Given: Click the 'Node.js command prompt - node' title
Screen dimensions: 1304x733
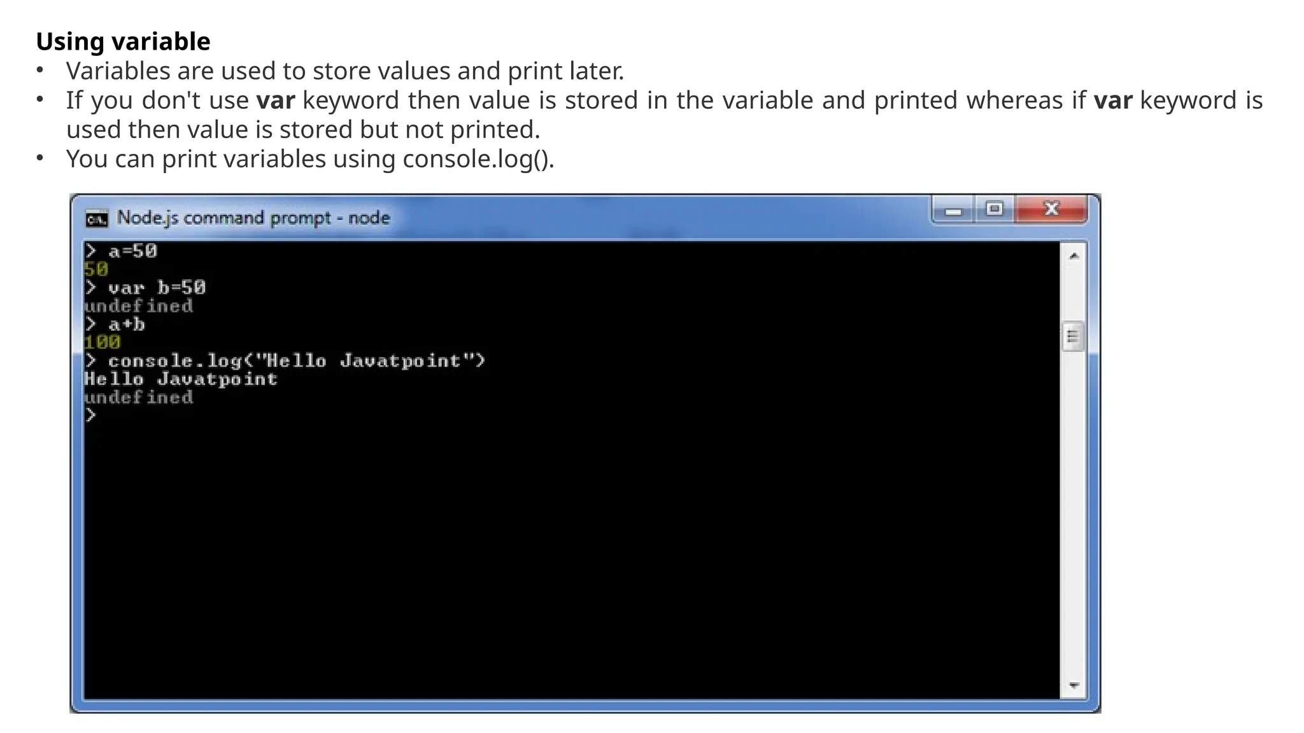Looking at the screenshot, I should tap(253, 218).
